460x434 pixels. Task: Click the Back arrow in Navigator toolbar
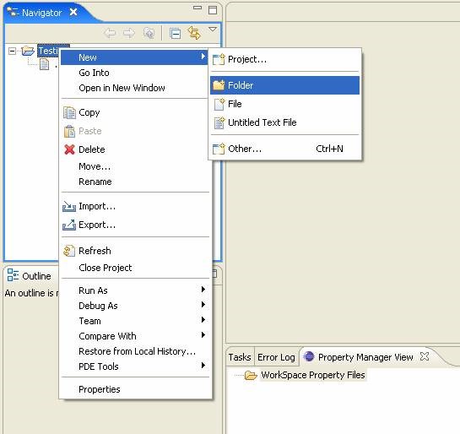point(110,33)
